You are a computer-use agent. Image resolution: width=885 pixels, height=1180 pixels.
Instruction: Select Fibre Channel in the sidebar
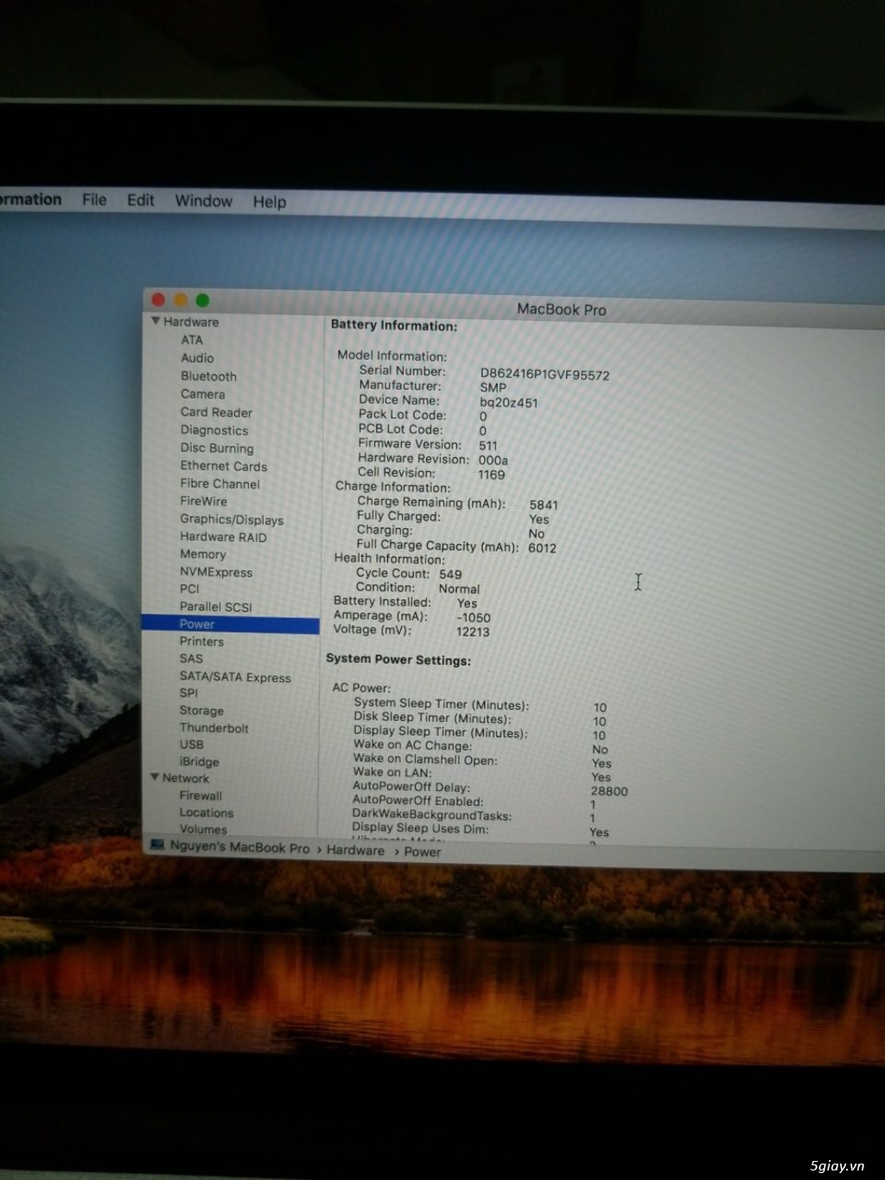(220, 484)
